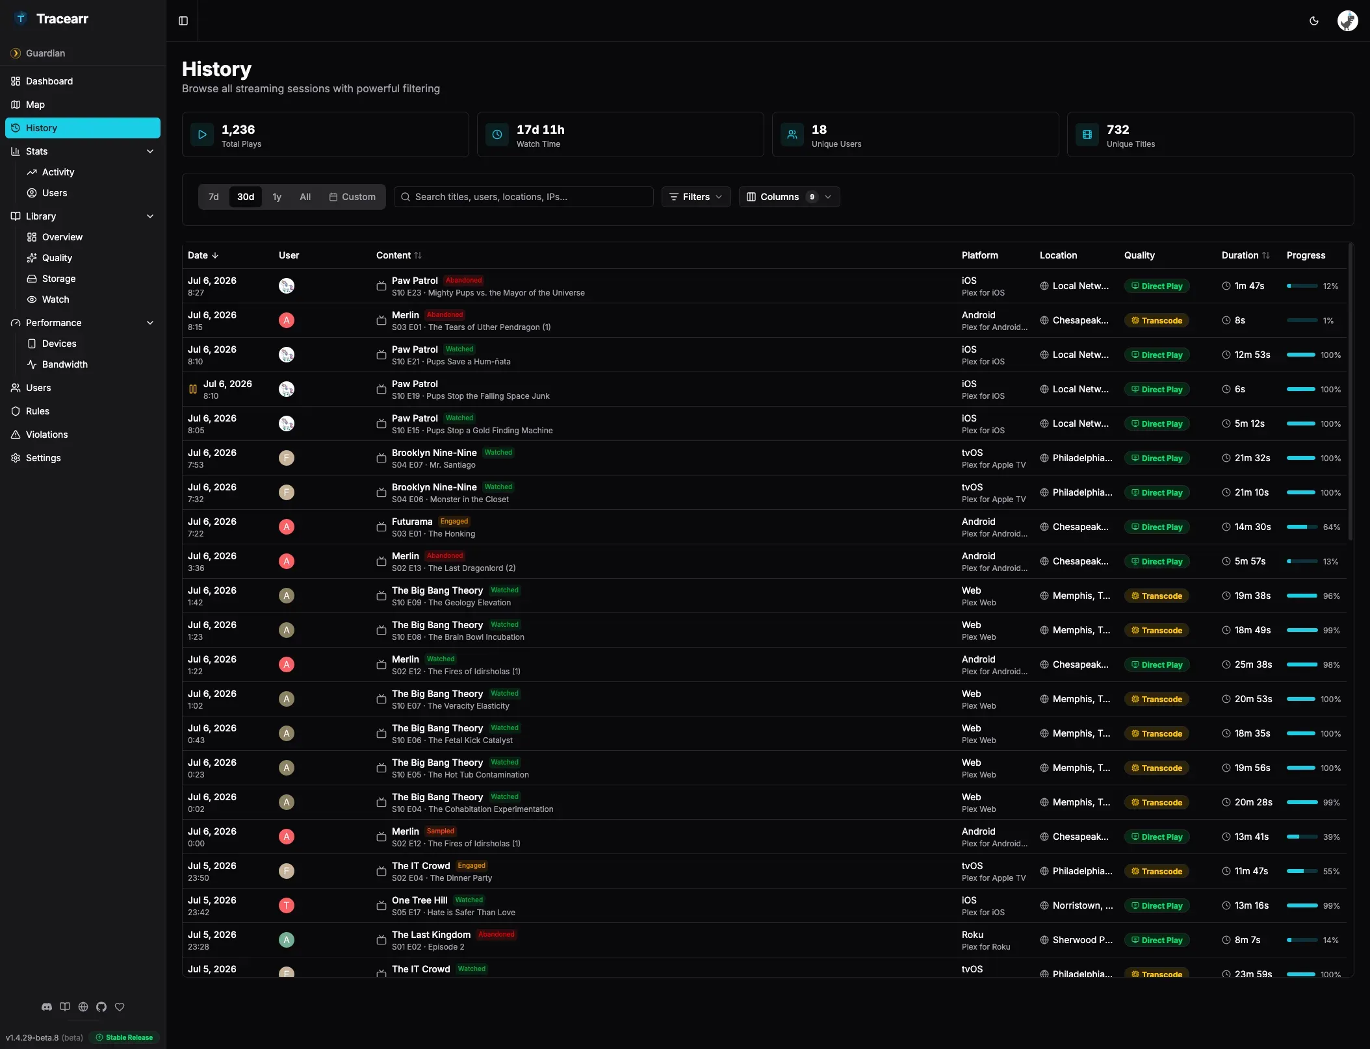Click Transcode badge on Merlin S03 E01 row

(1157, 320)
